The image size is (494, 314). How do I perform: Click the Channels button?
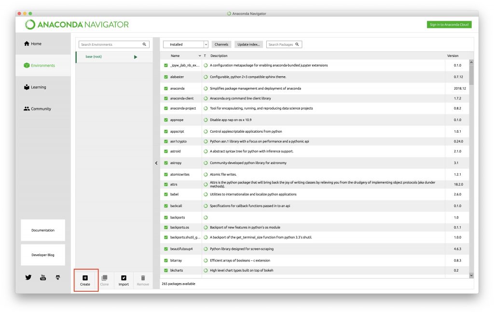point(221,44)
